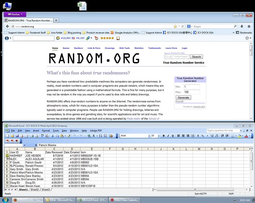The image size is (255, 203).
Task: Align text left in Excel toolbar
Action: coord(178,136)
